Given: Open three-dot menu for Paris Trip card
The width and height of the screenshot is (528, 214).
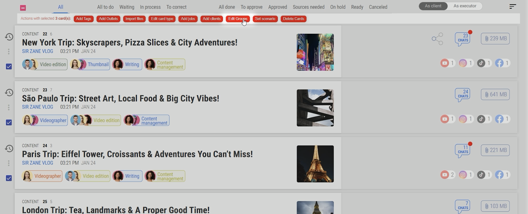Looking at the screenshot, I should click(9, 163).
